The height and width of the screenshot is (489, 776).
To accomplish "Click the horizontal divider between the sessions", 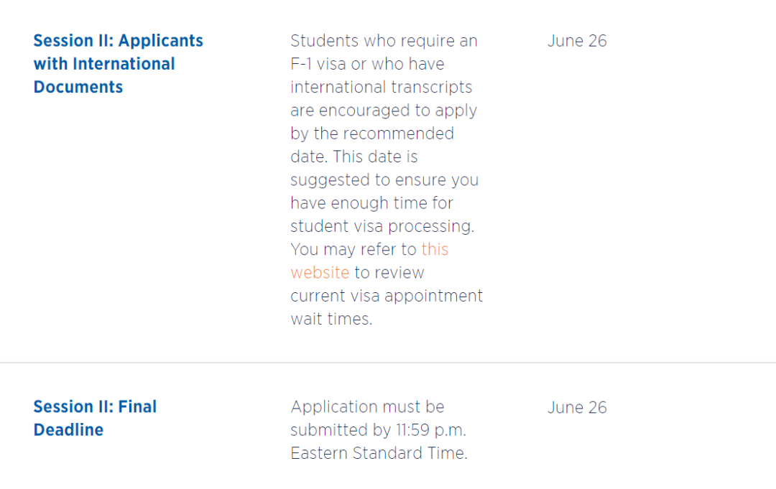I will 388,363.
